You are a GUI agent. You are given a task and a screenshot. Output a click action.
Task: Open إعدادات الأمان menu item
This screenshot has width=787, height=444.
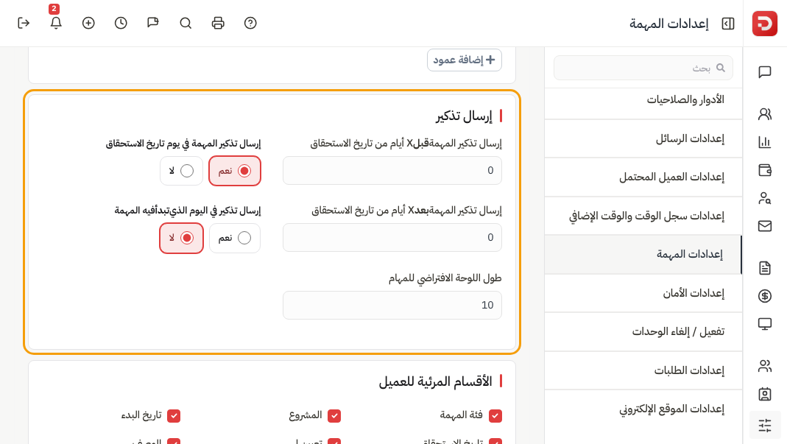coord(643,293)
